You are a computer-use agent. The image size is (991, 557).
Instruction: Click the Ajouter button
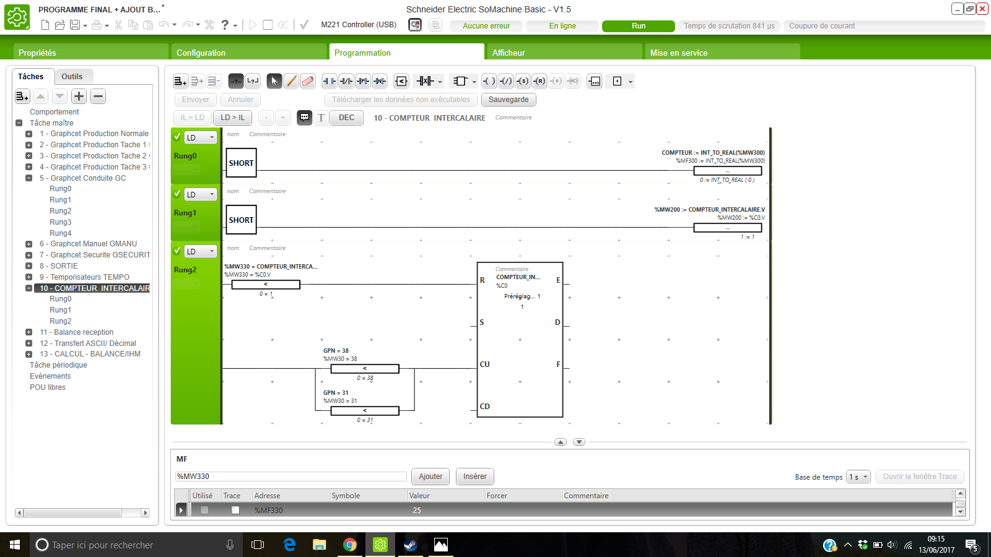coord(430,477)
